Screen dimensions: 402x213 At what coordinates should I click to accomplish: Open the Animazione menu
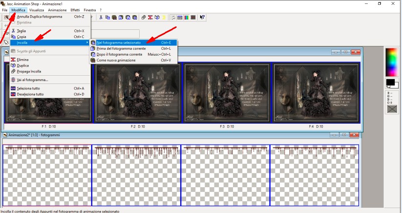pyautogui.click(x=57, y=10)
